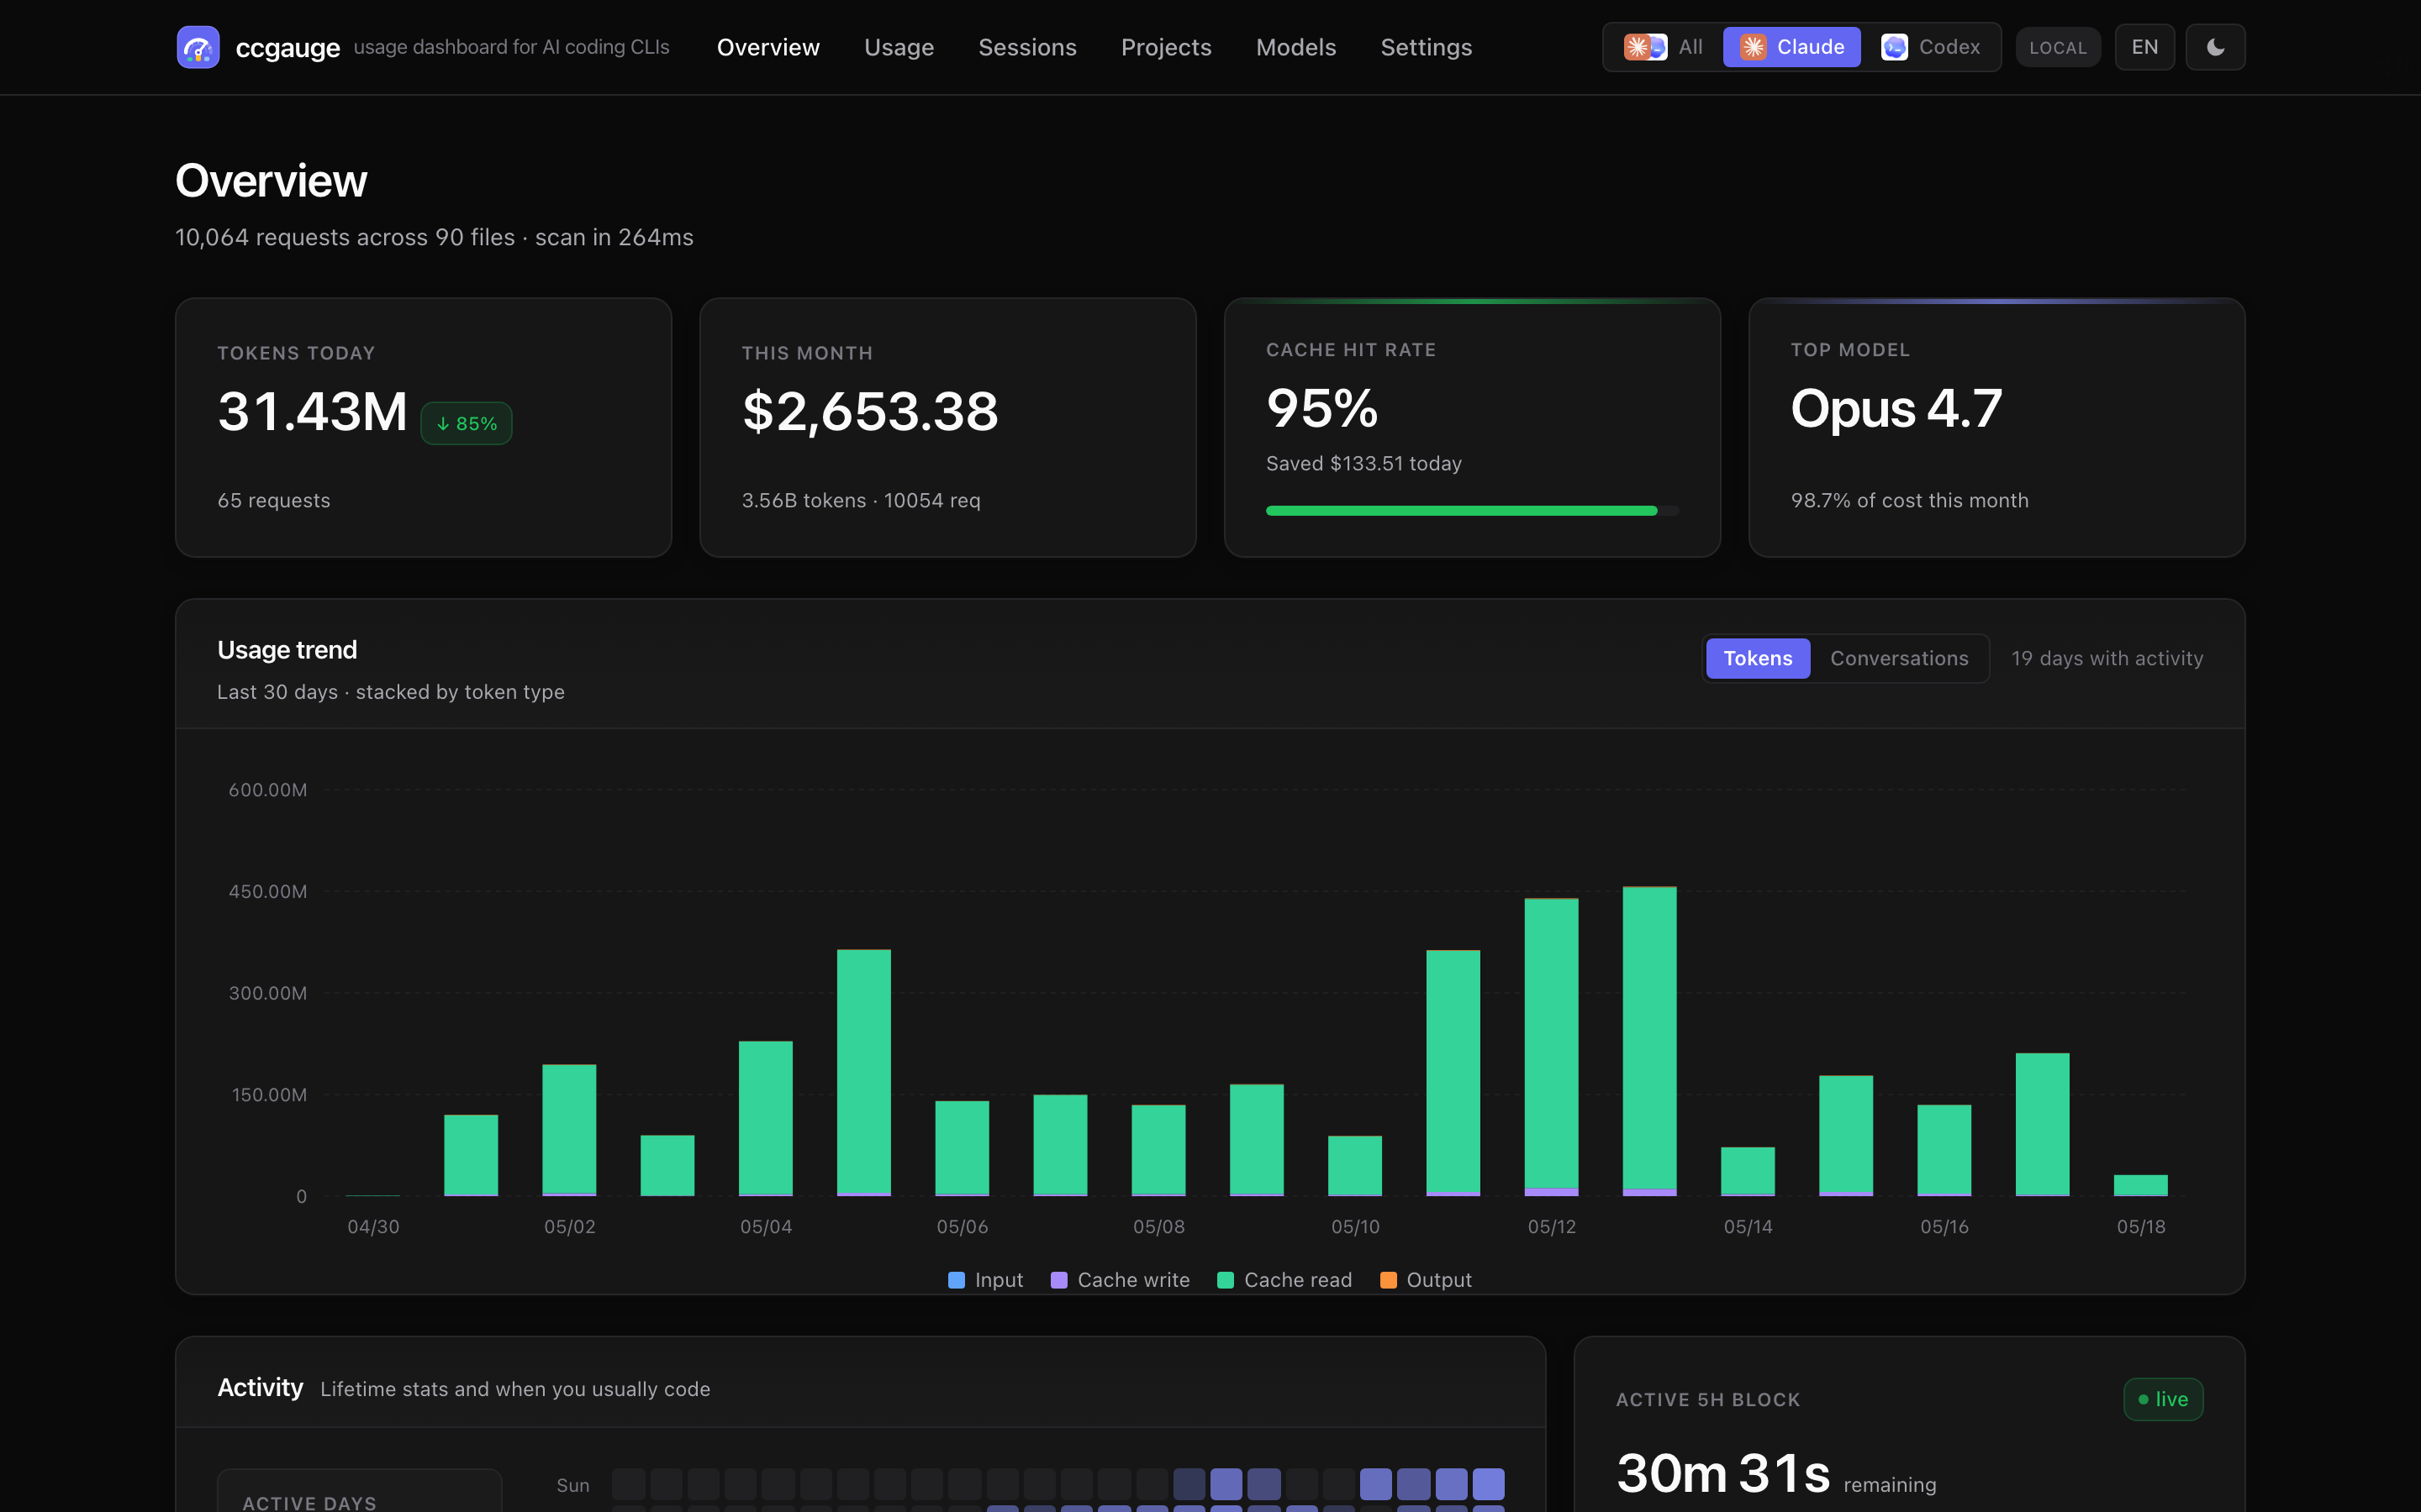Toggle Input series in chart legend
The image size is (2421, 1512).
click(985, 1280)
